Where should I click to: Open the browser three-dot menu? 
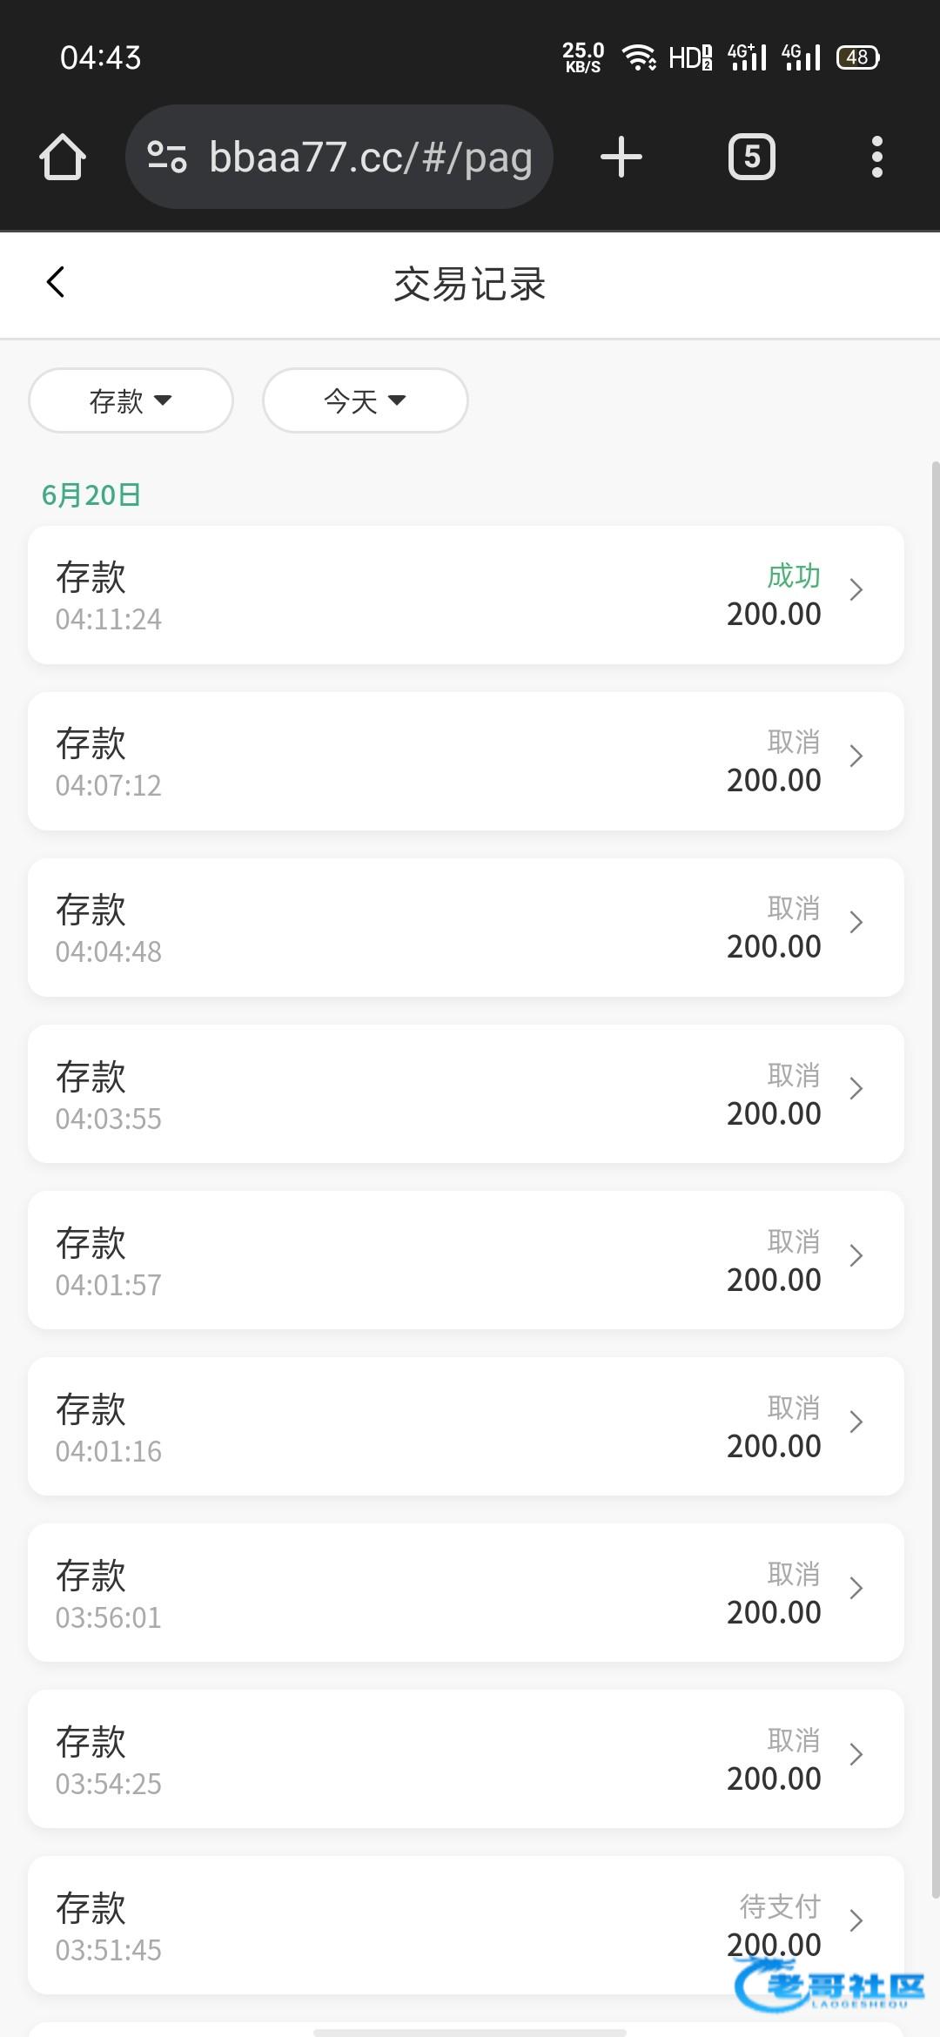click(876, 158)
